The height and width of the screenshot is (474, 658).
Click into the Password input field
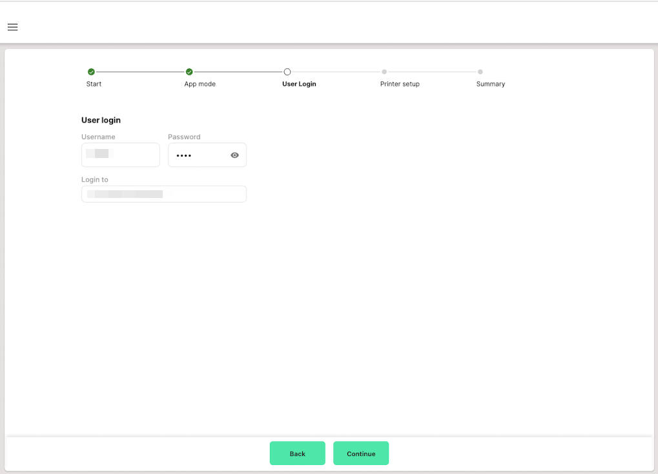[197, 155]
